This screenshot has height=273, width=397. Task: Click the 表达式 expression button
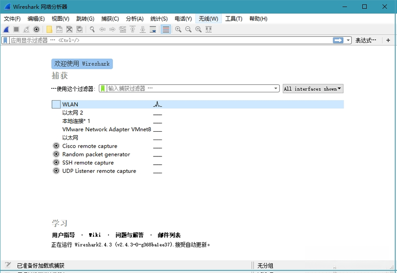[x=366, y=40]
